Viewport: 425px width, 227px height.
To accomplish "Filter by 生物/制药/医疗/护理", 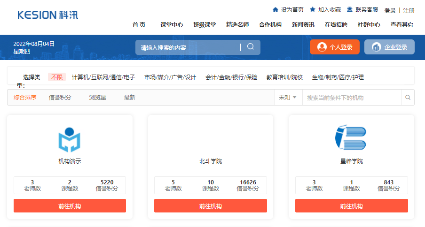I will 338,77.
